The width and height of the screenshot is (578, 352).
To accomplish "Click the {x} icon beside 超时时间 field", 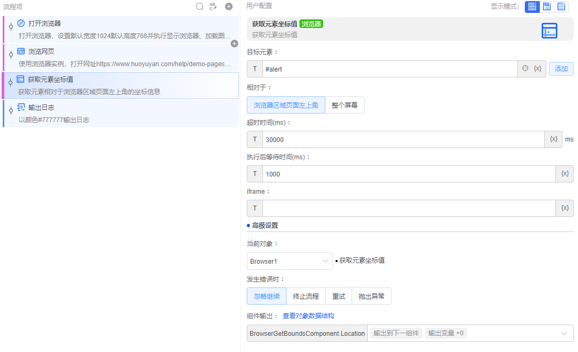I will [x=554, y=139].
